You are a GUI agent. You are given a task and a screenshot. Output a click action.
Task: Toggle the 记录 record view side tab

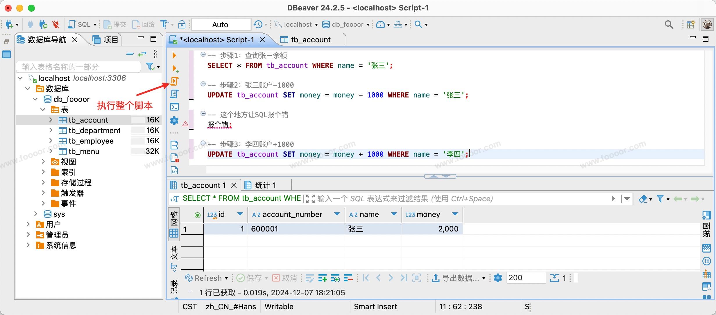tap(174, 287)
